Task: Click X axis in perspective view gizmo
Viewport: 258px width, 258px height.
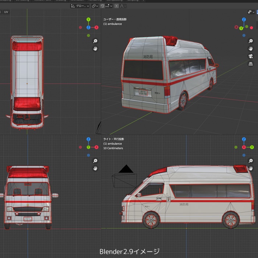Action: (x=237, y=27)
